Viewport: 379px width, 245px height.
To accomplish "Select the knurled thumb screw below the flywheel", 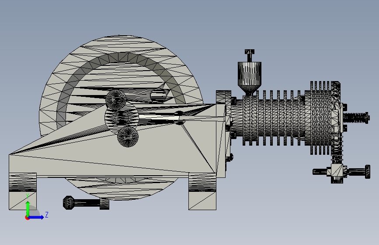I will click(86, 203).
